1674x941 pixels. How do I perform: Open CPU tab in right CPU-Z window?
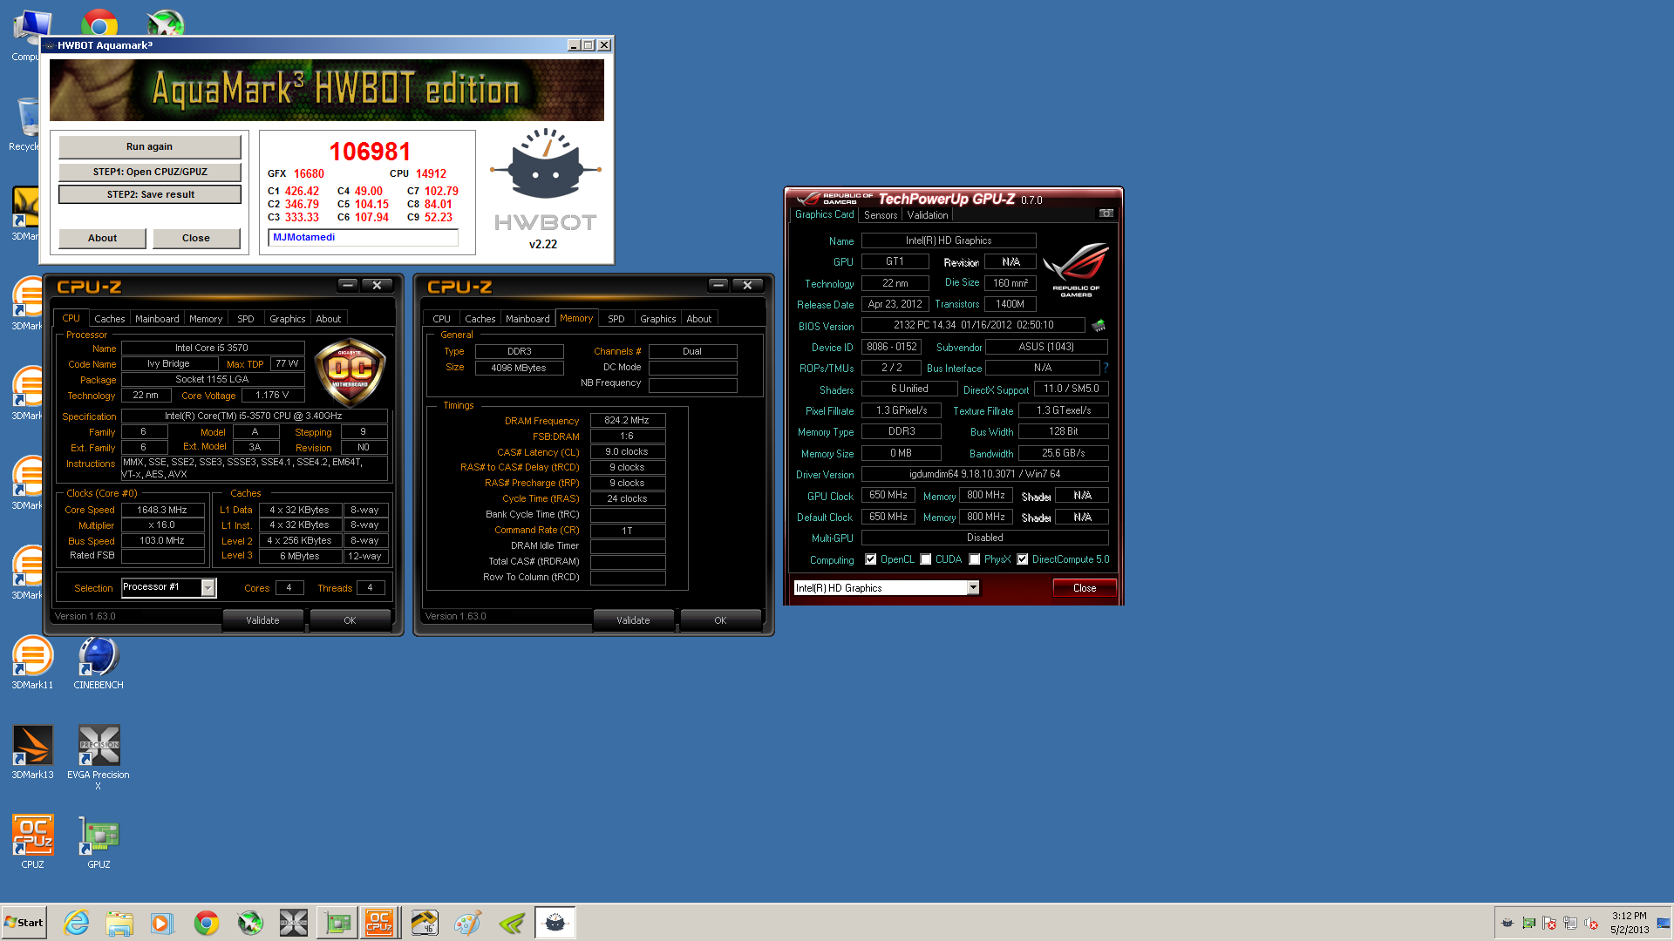[x=442, y=319]
